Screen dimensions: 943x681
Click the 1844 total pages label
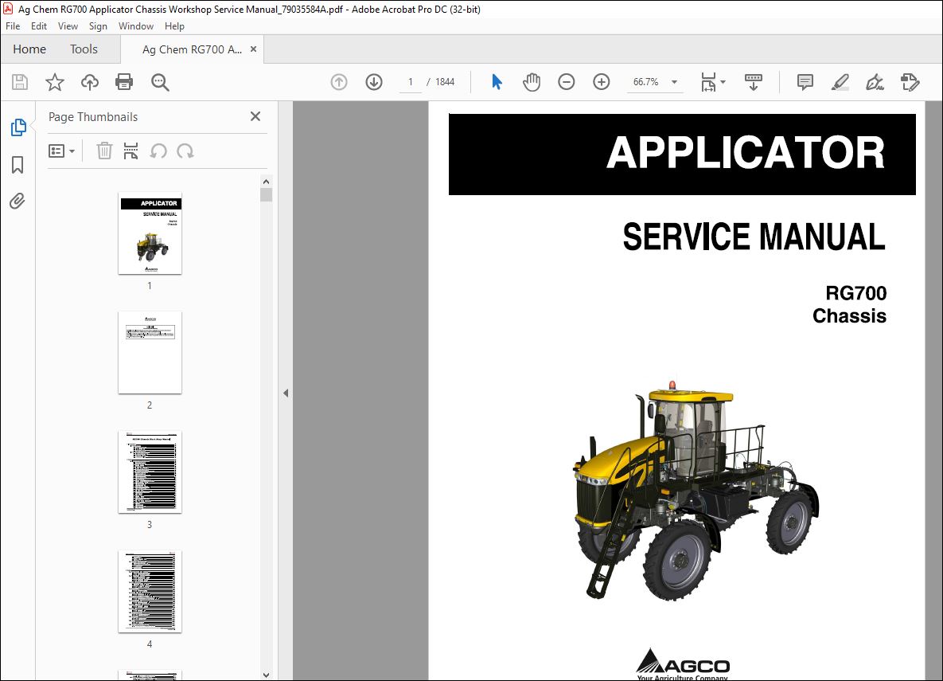(x=444, y=82)
